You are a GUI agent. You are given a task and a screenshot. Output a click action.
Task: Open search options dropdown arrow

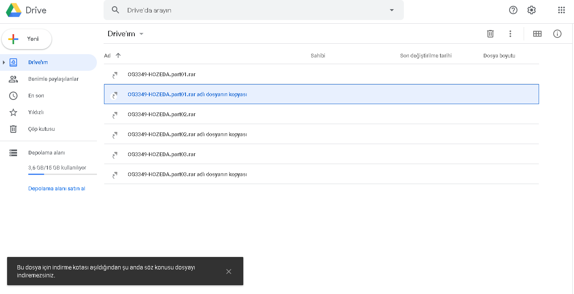(391, 10)
